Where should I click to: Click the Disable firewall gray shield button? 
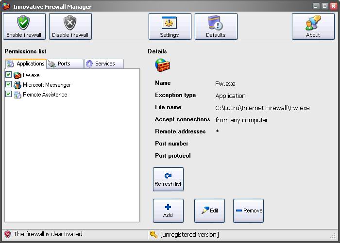[x=70, y=26]
